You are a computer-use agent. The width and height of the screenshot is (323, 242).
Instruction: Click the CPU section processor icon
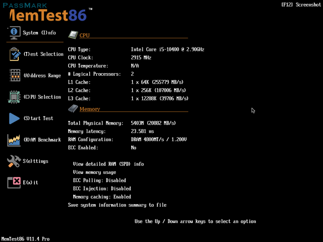pyautogui.click(x=73, y=35)
